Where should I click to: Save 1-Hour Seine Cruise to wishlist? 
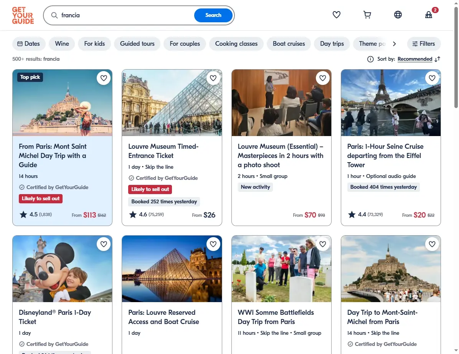click(x=432, y=78)
